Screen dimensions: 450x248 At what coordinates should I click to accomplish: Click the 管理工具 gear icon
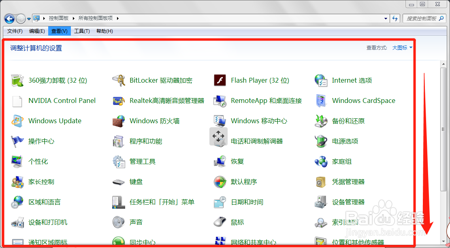pos(119,162)
